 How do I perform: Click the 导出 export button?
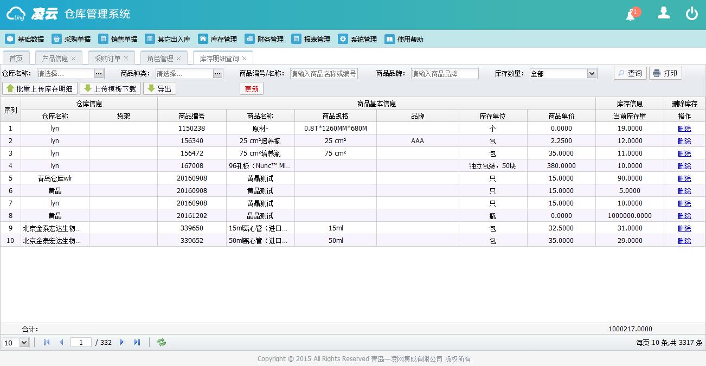point(159,88)
